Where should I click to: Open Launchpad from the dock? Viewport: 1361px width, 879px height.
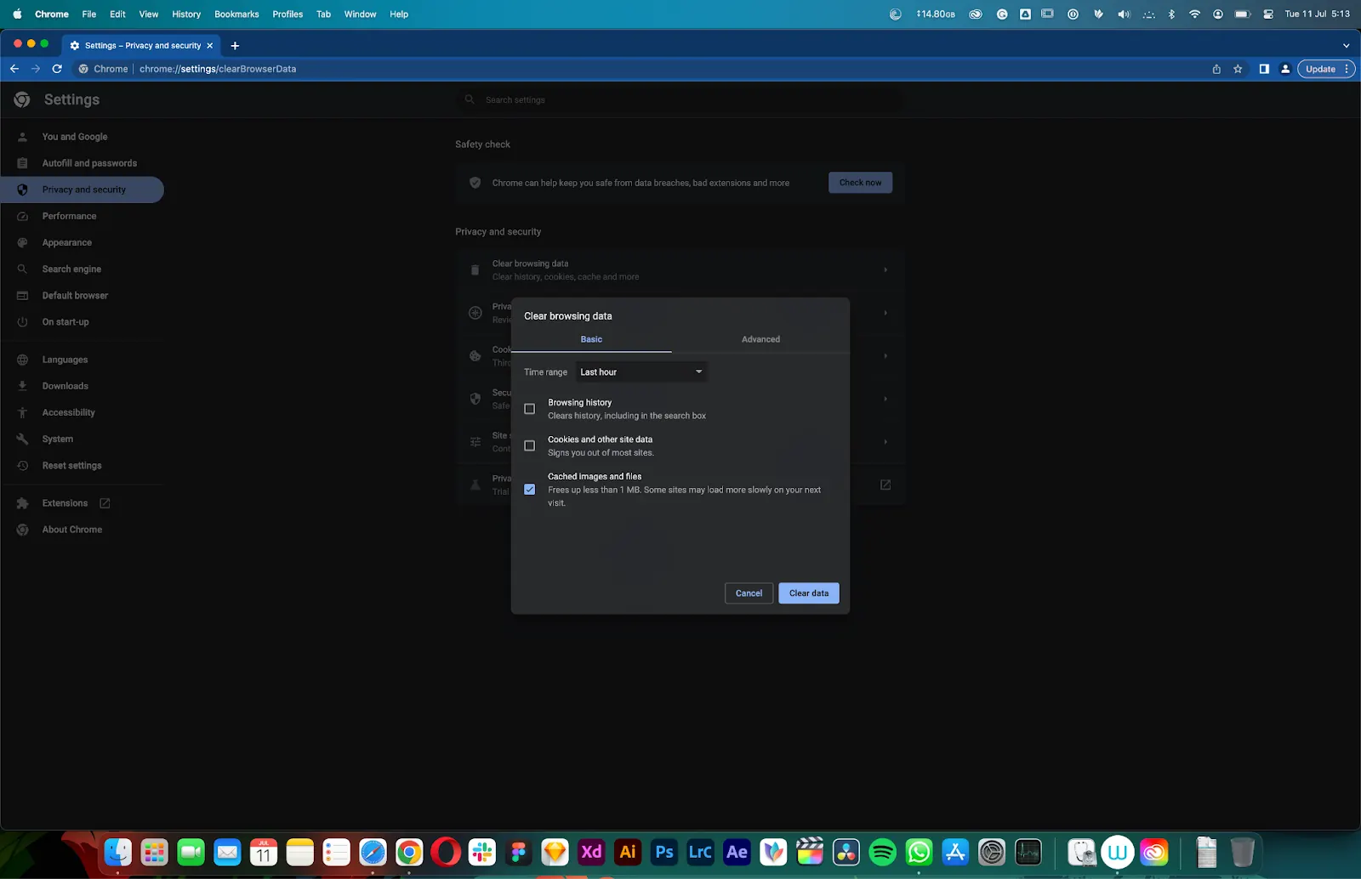[x=154, y=852]
